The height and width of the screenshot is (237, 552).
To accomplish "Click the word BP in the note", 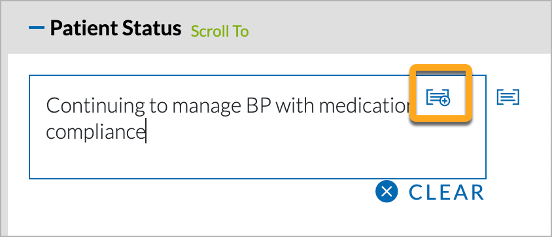I will point(256,105).
